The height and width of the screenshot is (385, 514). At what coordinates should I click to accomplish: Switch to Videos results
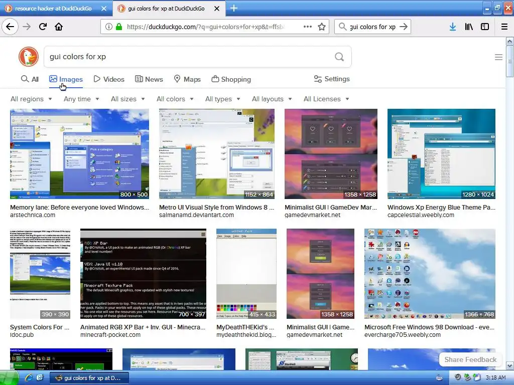click(109, 79)
